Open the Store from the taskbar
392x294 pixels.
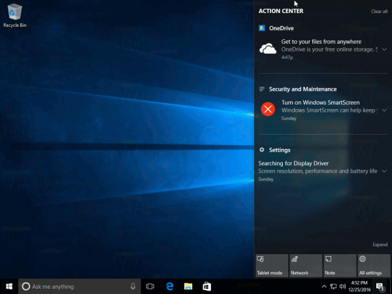206,287
